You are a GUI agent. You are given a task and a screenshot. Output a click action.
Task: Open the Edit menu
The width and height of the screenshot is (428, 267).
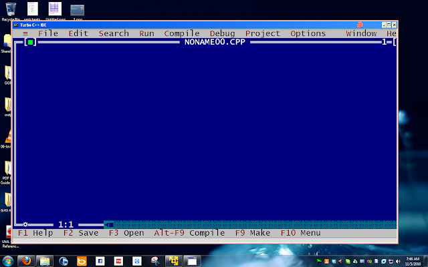tap(78, 33)
